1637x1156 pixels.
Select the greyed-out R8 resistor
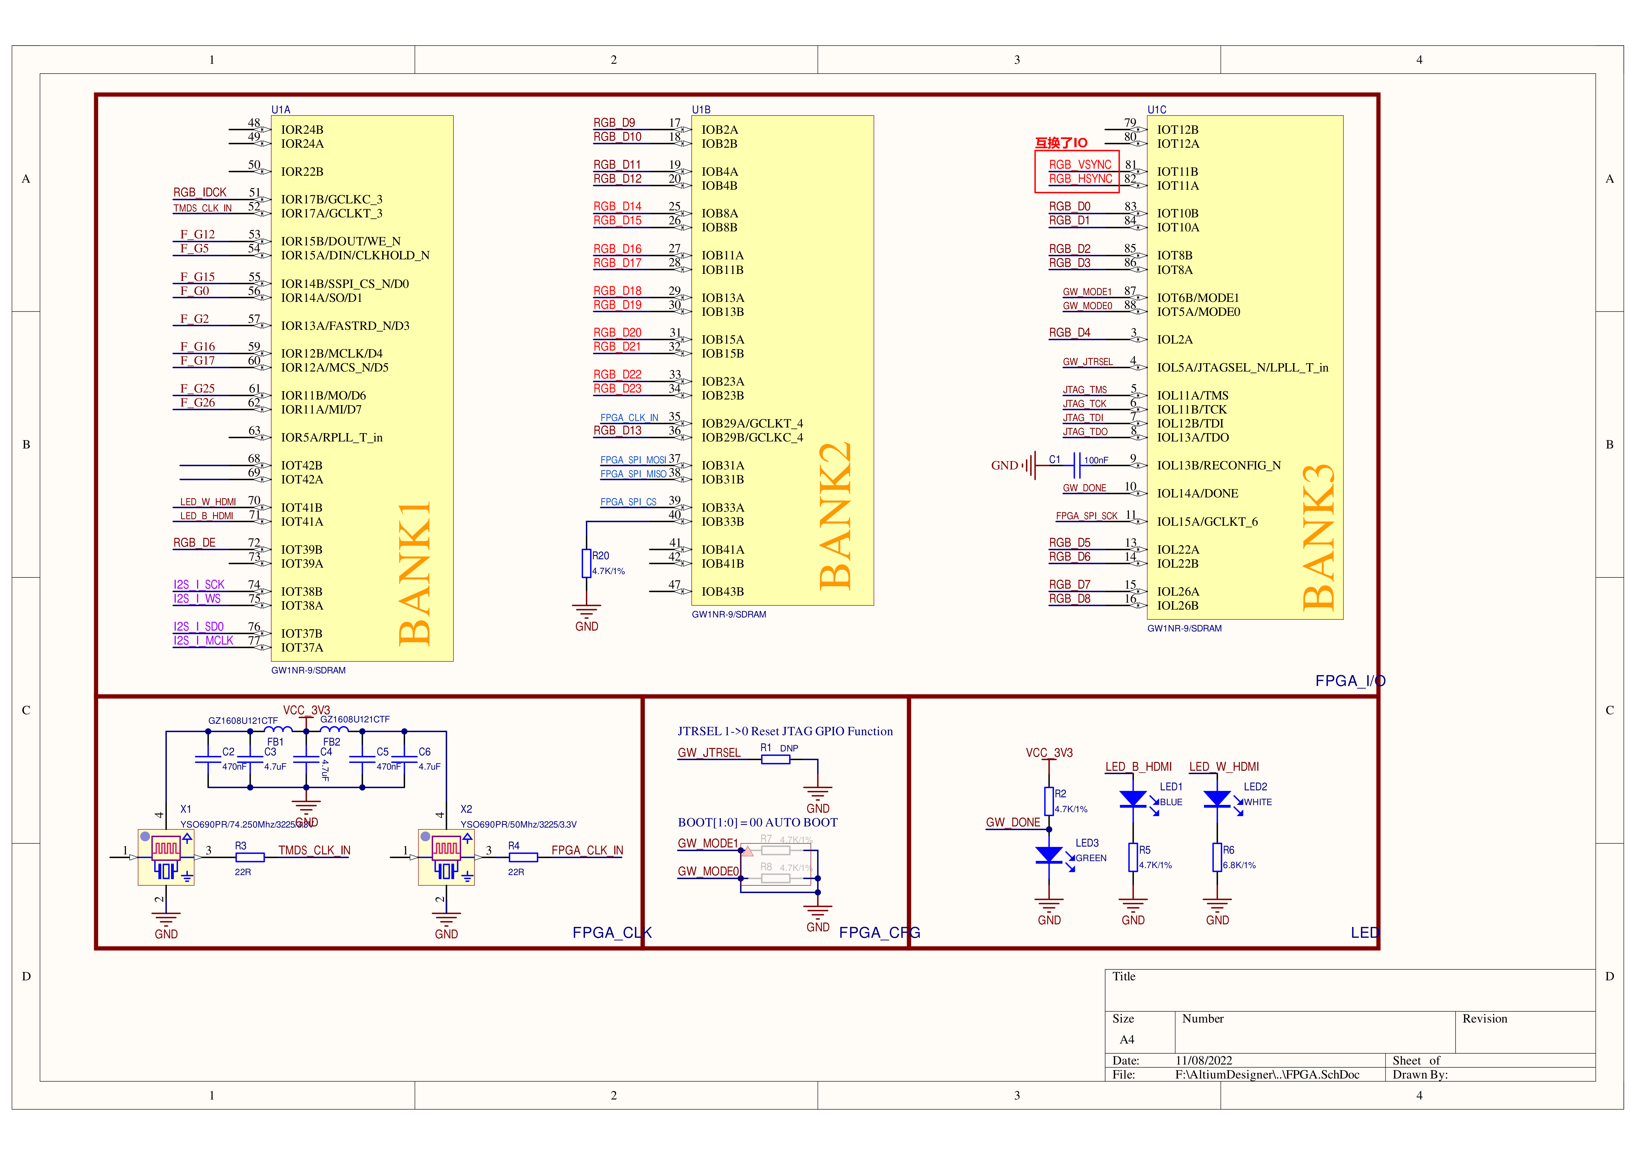(x=775, y=879)
